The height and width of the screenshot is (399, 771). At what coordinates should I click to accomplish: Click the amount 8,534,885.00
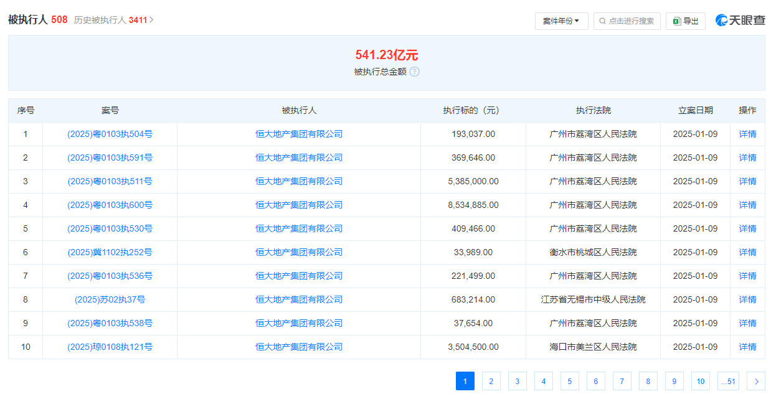(473, 205)
